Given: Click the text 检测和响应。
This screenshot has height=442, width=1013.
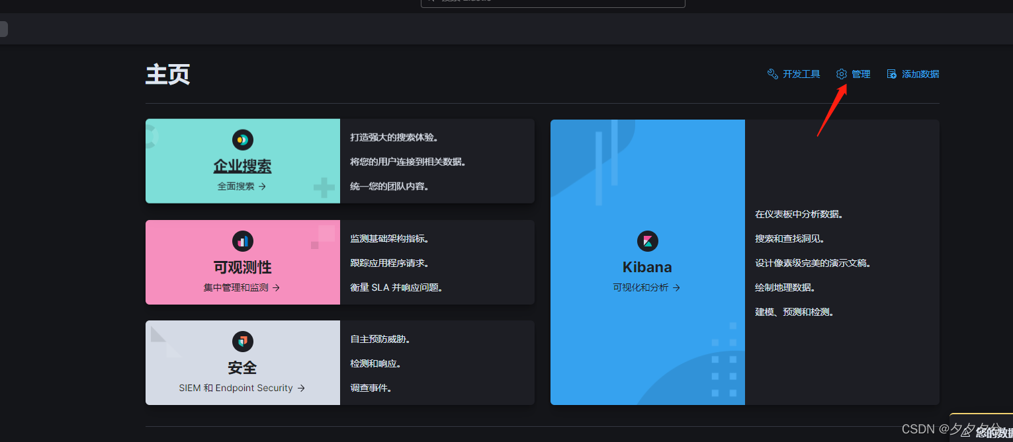Looking at the screenshot, I should click(x=376, y=363).
